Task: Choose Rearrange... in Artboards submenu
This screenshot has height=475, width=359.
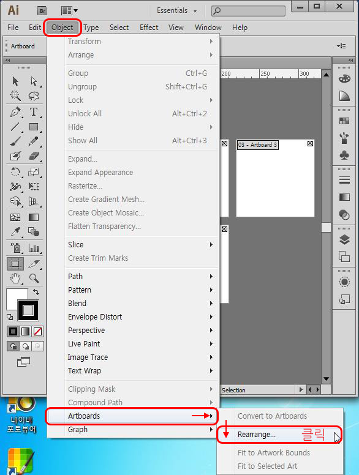Action: 279,435
